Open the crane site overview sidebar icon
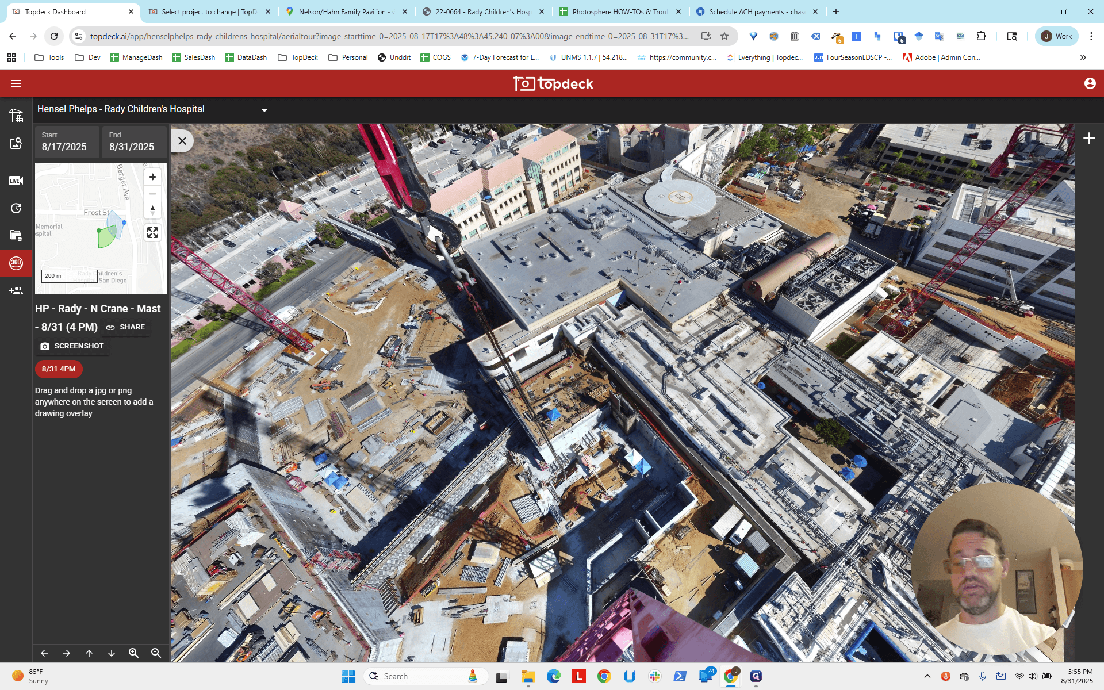This screenshot has height=690, width=1104. pos(16,116)
